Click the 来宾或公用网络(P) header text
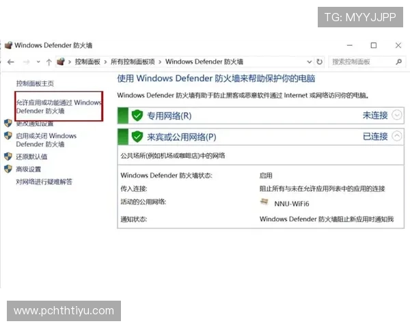 (182, 137)
